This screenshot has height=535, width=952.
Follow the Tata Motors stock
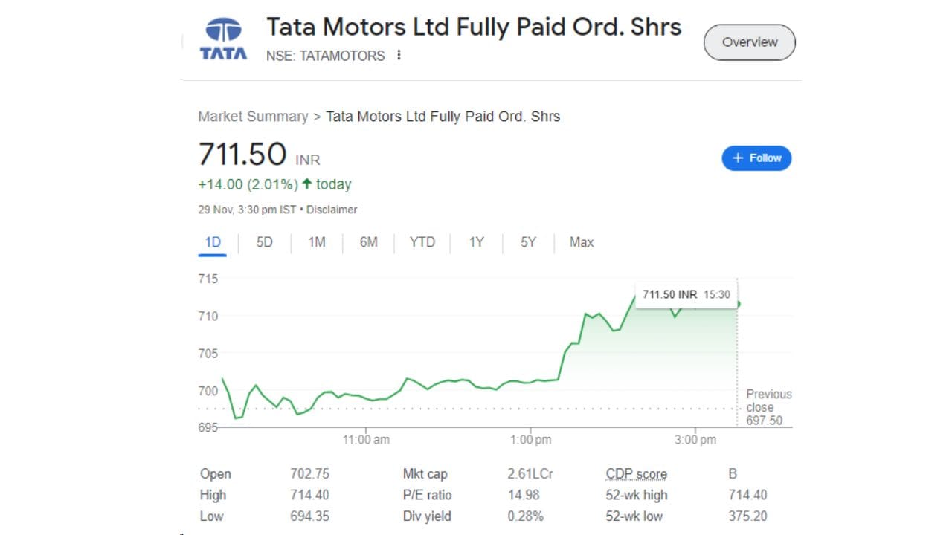point(756,158)
